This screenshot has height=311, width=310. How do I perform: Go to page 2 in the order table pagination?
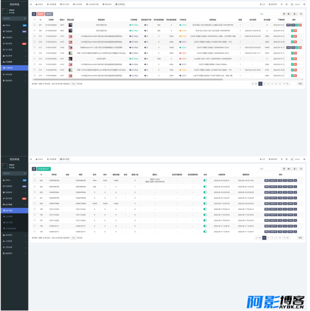pyautogui.click(x=264, y=83)
